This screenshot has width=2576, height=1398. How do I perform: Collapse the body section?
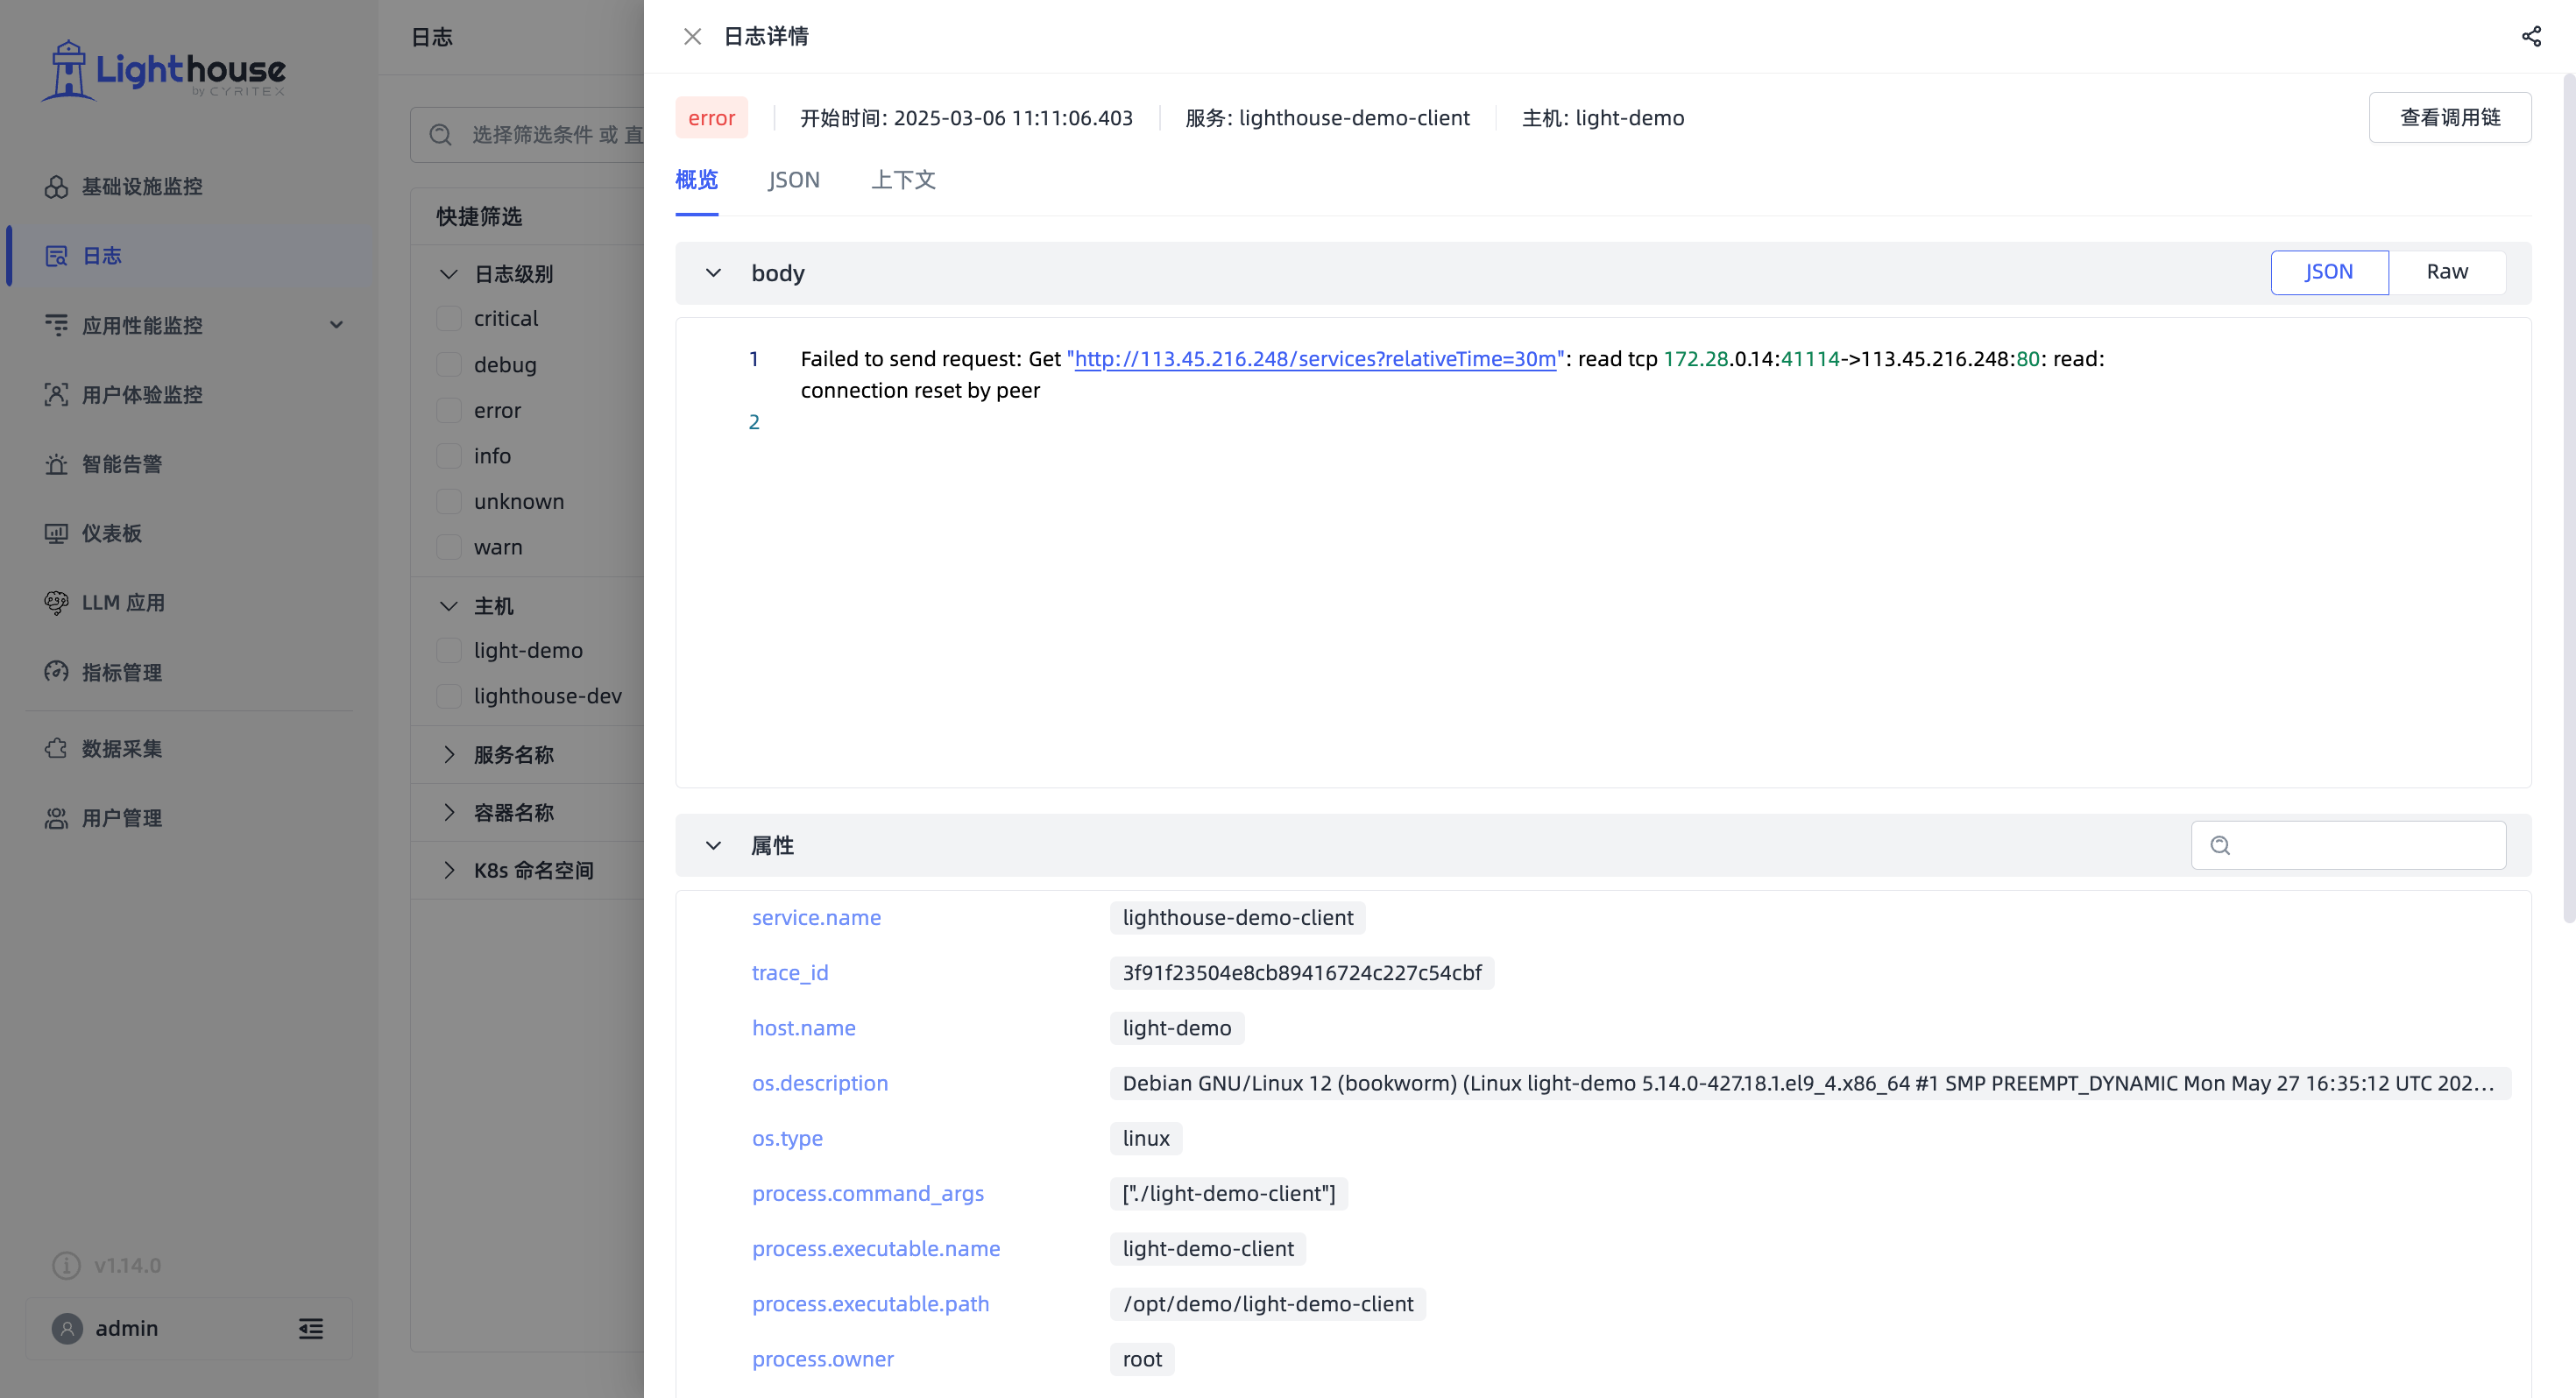point(713,273)
